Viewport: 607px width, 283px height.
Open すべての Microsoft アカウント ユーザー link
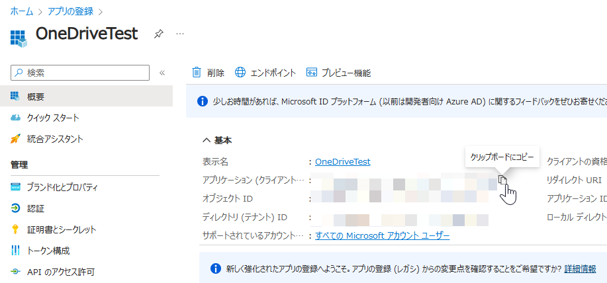(x=383, y=235)
